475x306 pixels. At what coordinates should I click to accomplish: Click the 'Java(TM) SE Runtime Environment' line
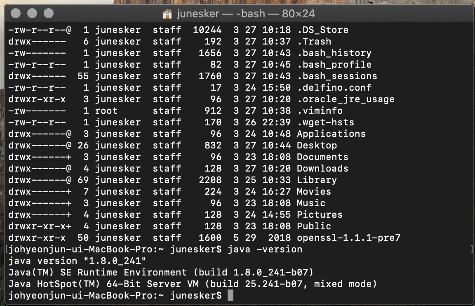click(x=161, y=272)
